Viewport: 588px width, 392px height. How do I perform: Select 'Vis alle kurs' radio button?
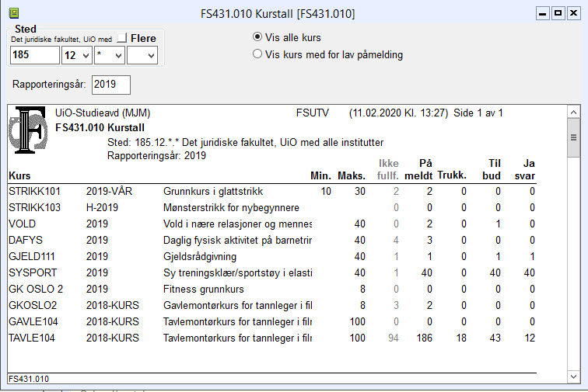257,37
